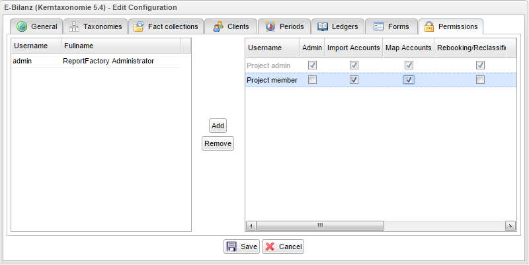Cancel the Edit Configuration dialog
This screenshot has width=529, height=265.
(283, 246)
